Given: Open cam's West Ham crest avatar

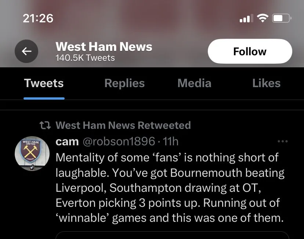Looking at the screenshot, I should [x=32, y=154].
